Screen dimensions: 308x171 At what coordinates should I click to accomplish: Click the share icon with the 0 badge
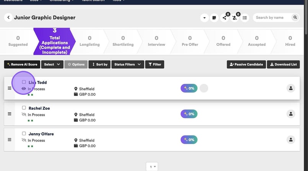[225, 18]
